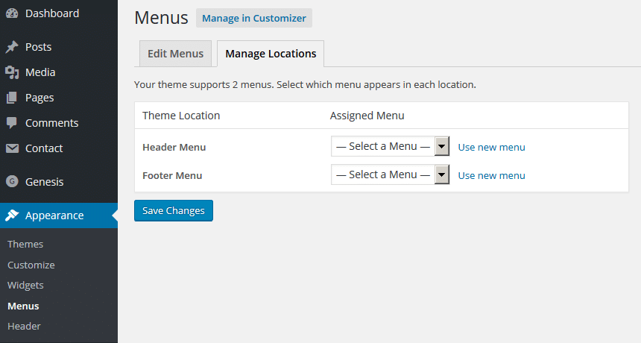Click the Dashboard gauge icon
This screenshot has width=641, height=343.
(x=12, y=13)
